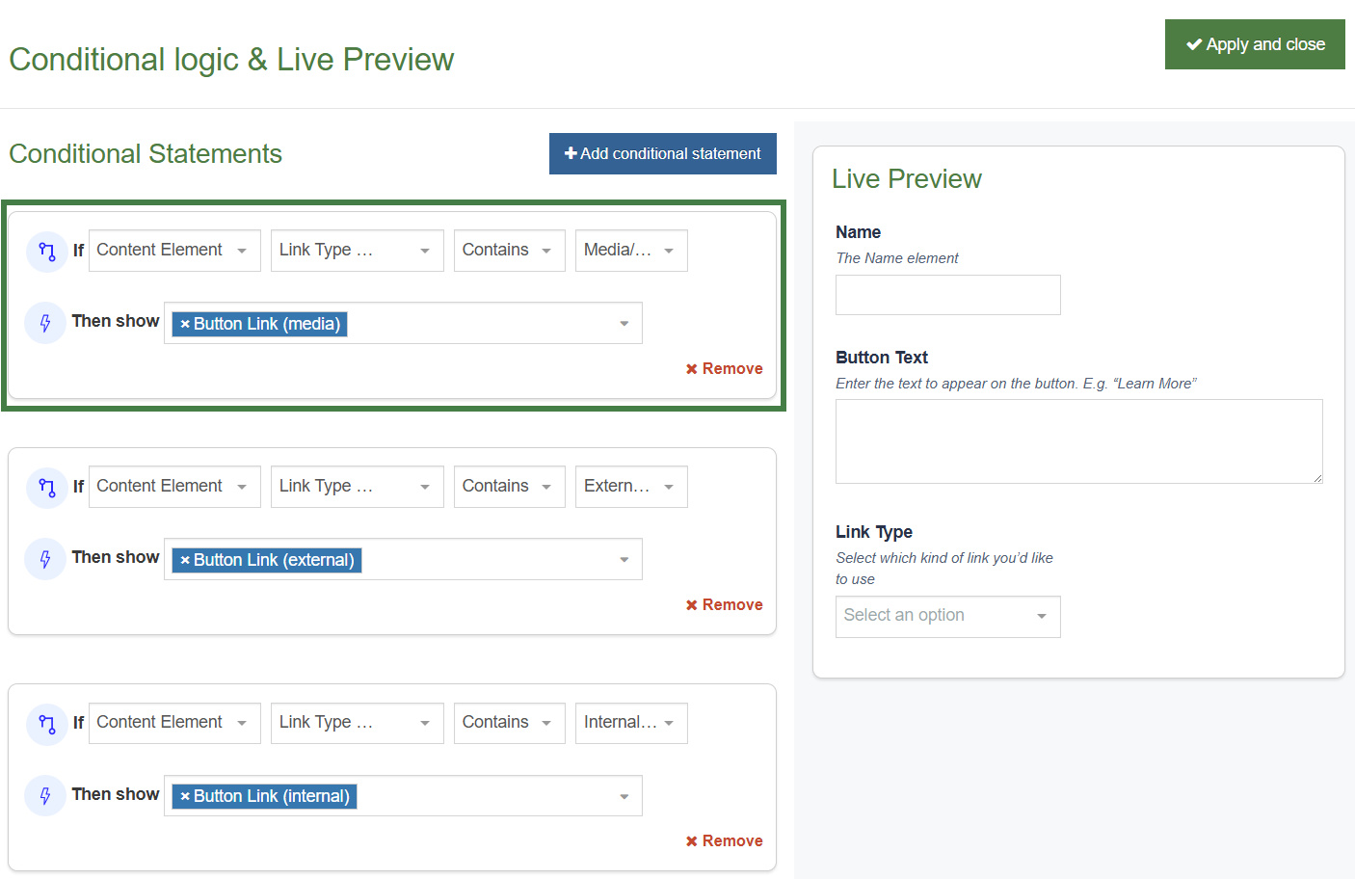The image size is (1355, 879).
Task: Open the Contains operator dropdown in first statement
Action: 509,250
